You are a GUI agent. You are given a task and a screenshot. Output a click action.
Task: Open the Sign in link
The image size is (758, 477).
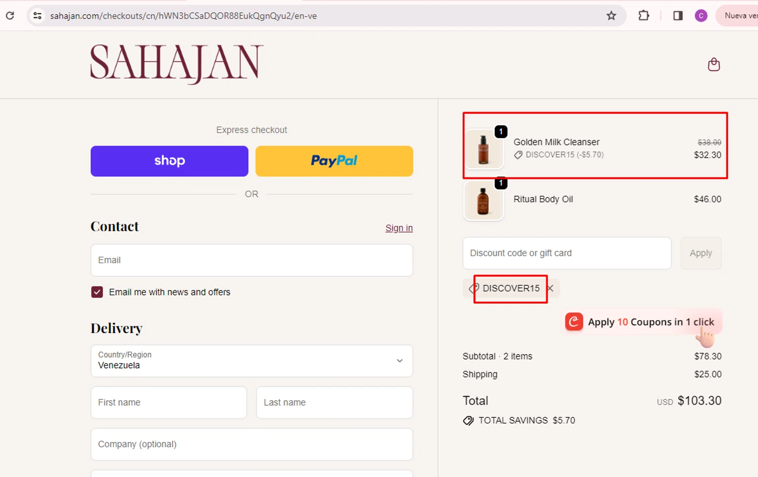pos(399,228)
